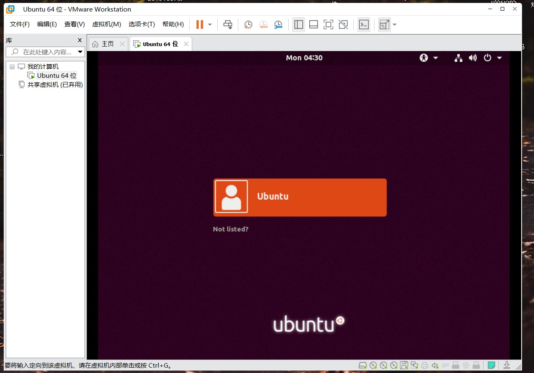Click the floppy drive device status icon

click(x=404, y=365)
